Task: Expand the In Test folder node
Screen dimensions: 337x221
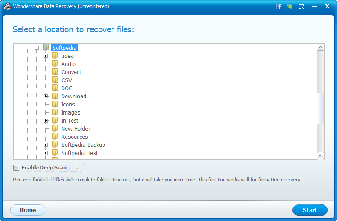Action: pyautogui.click(x=45, y=120)
